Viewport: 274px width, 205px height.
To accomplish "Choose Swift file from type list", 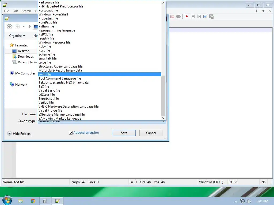I will (100, 74).
